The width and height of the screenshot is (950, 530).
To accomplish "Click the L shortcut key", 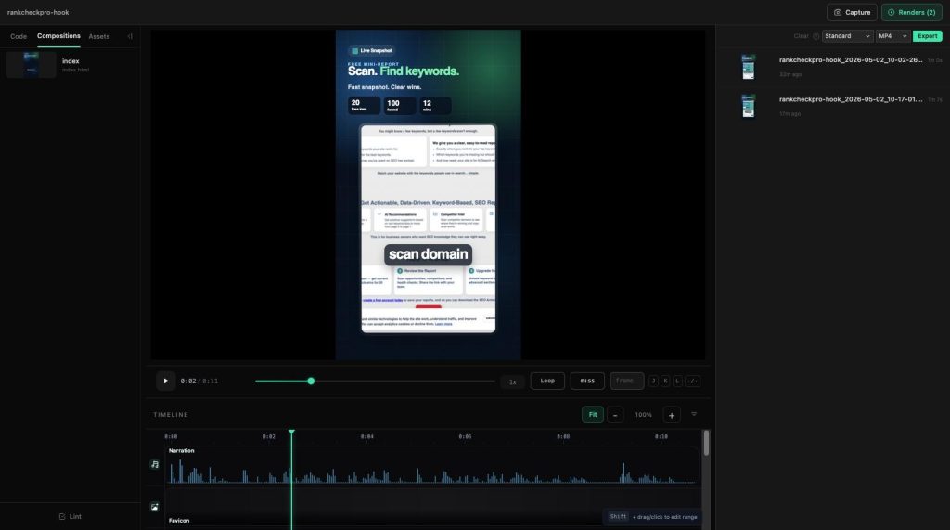I will 677,381.
